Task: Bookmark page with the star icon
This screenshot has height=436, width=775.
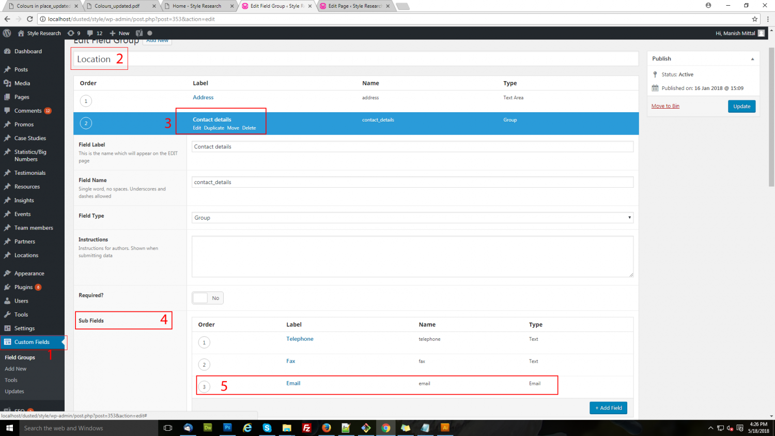Action: tap(755, 19)
